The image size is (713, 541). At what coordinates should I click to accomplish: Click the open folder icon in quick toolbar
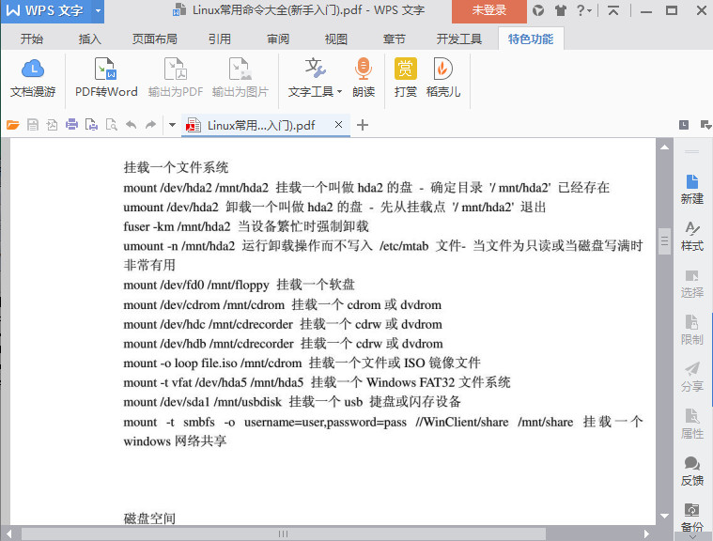[x=13, y=125]
